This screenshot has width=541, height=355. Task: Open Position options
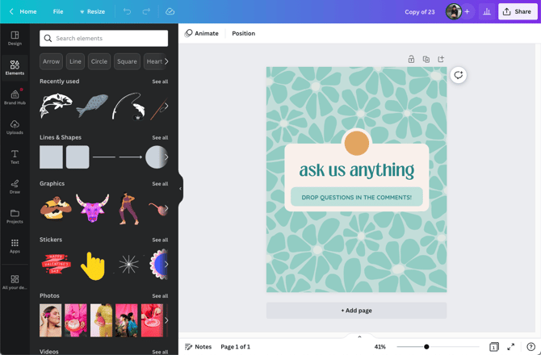pyautogui.click(x=243, y=33)
